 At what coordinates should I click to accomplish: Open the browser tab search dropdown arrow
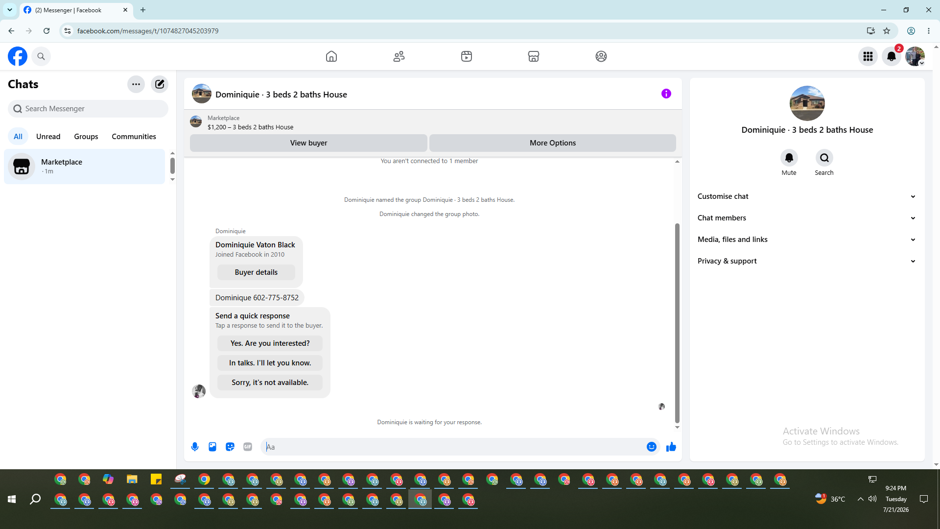point(10,10)
